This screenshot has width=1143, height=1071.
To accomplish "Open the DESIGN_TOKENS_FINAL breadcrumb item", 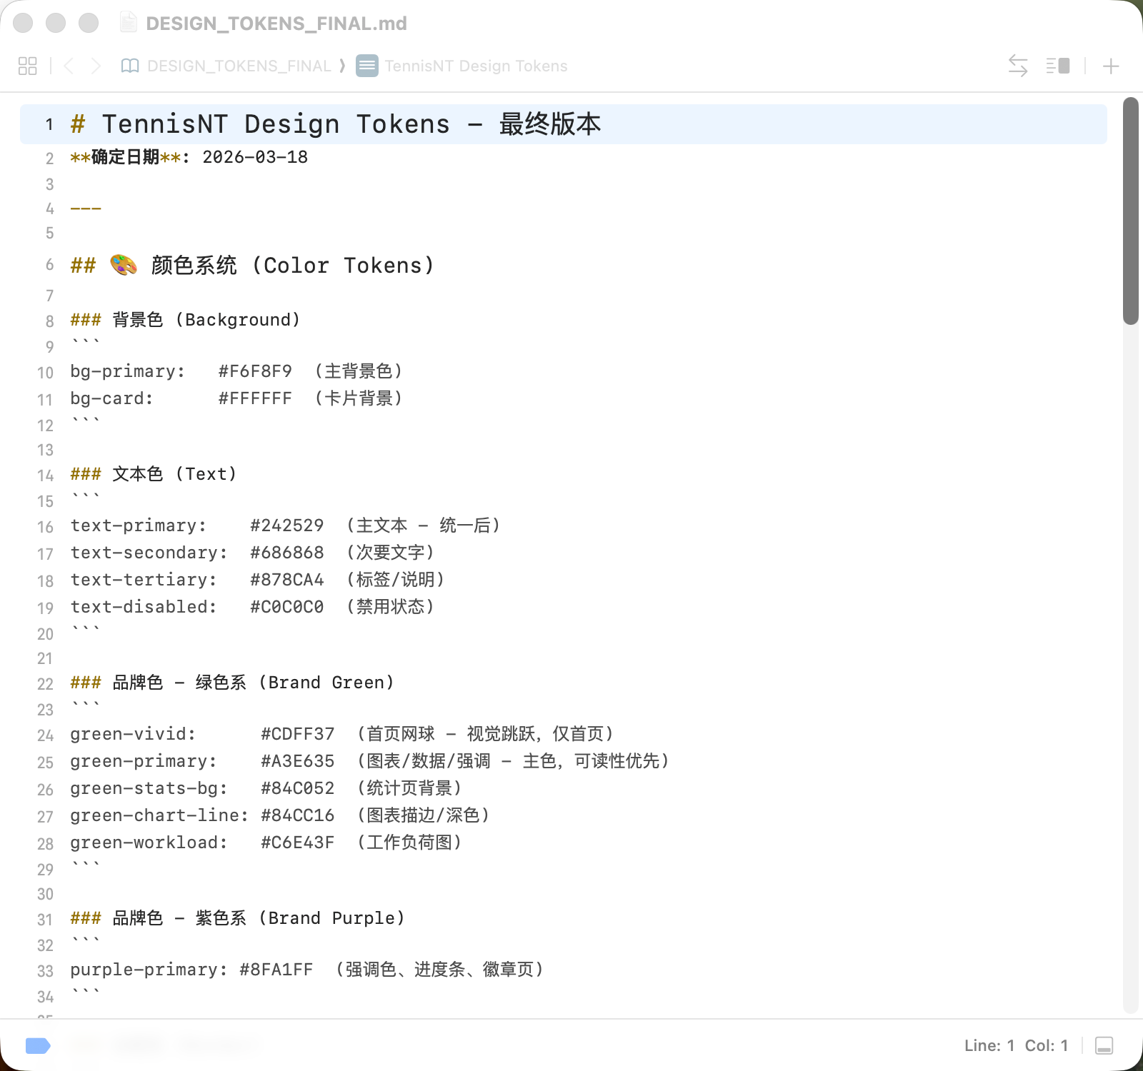I will [x=239, y=66].
